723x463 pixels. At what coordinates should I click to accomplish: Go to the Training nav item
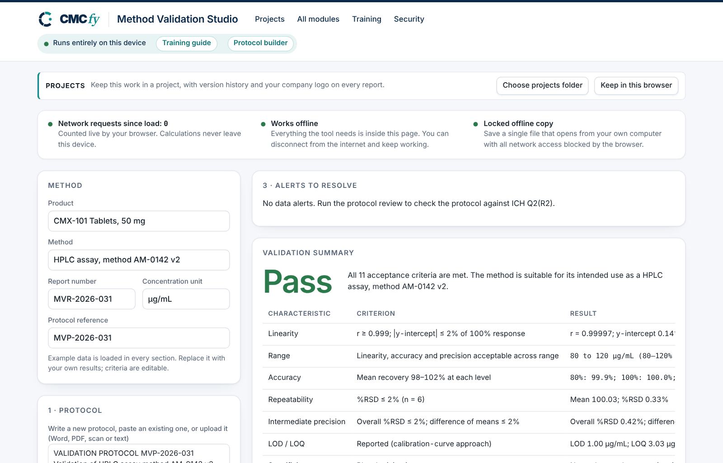(366, 19)
